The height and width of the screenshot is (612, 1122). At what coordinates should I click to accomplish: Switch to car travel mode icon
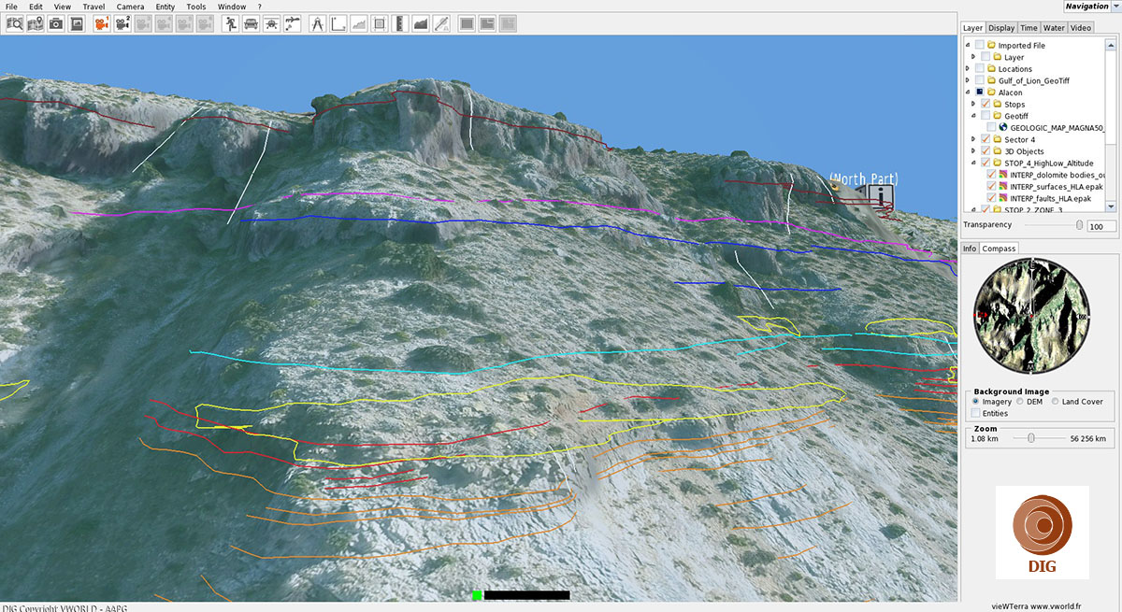(x=251, y=23)
